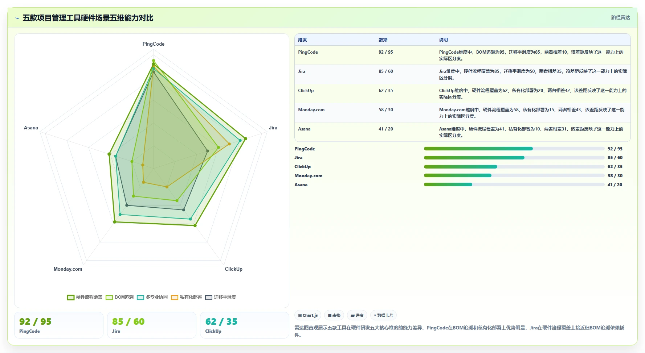Screen dimensions: 645x353
Task: Click the 41 / 20 value beside Asana bar
Action: [615, 185]
